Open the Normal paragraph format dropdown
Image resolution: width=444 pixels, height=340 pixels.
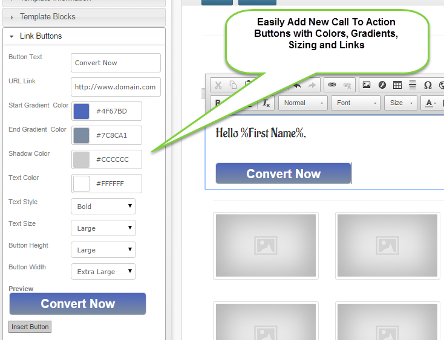pyautogui.click(x=303, y=103)
